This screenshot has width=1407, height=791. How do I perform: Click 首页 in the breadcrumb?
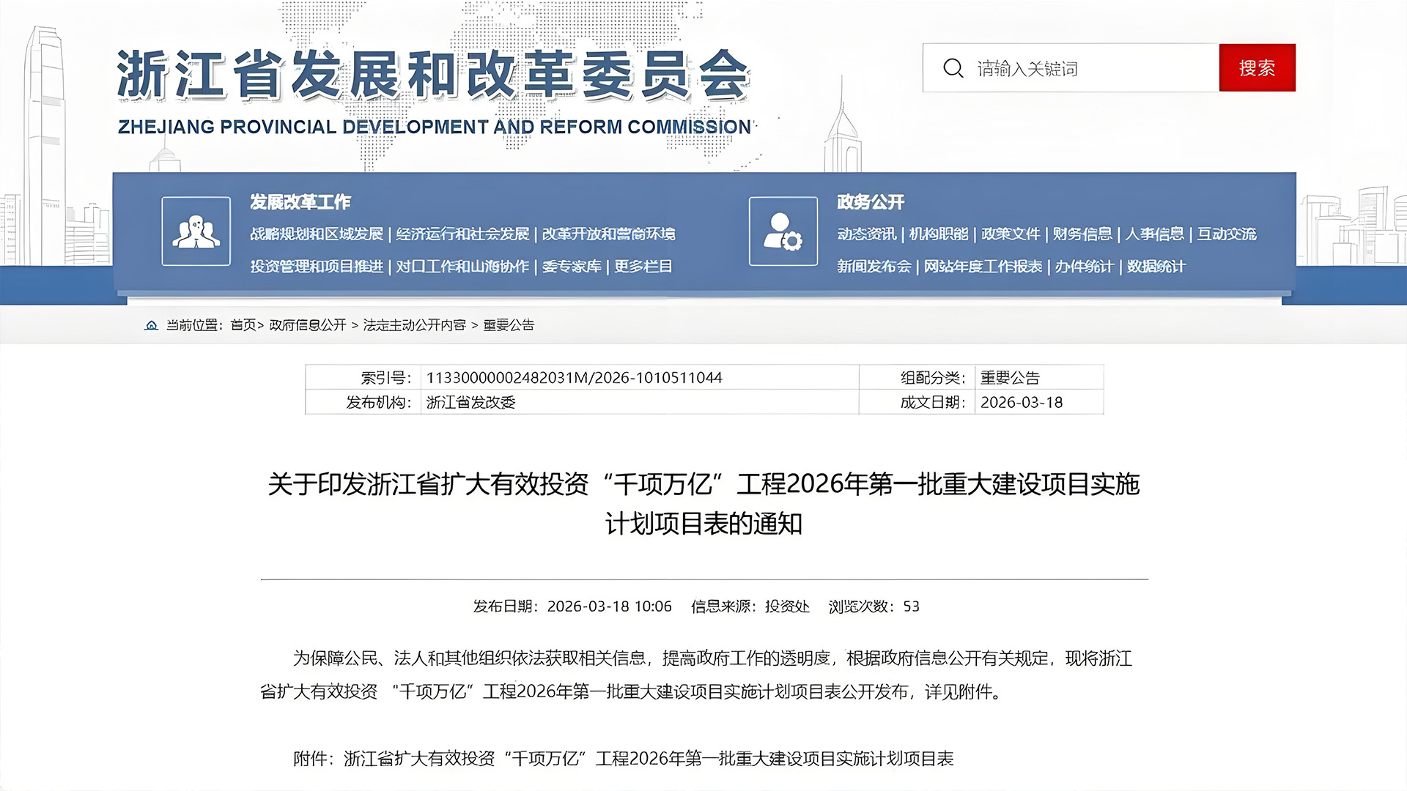coord(243,325)
